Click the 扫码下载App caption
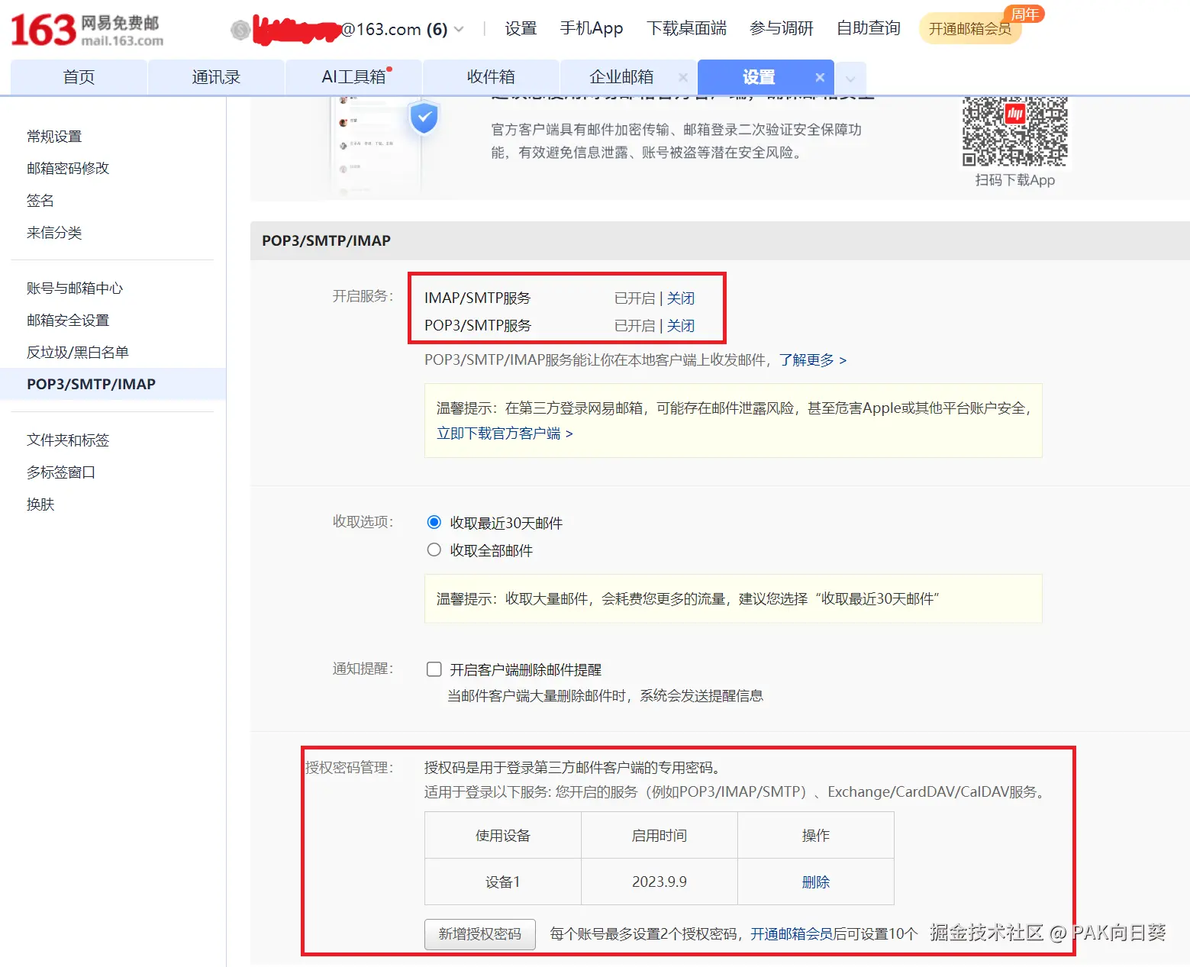The image size is (1190, 967). (x=1015, y=180)
